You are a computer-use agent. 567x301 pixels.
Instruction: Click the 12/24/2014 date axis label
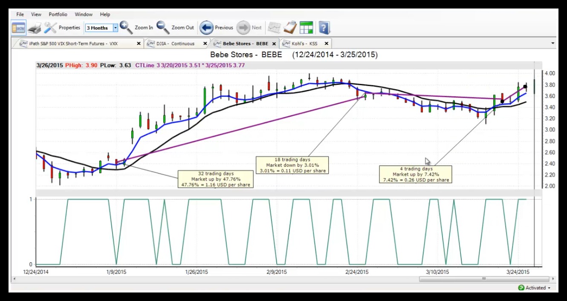coord(36,272)
